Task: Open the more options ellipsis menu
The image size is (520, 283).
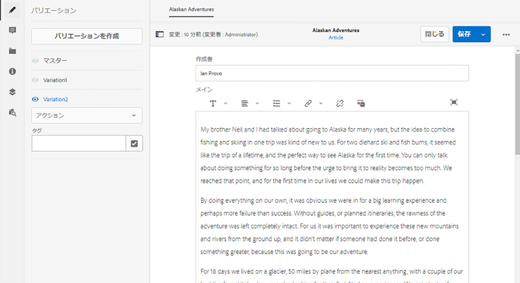Action: click(505, 35)
